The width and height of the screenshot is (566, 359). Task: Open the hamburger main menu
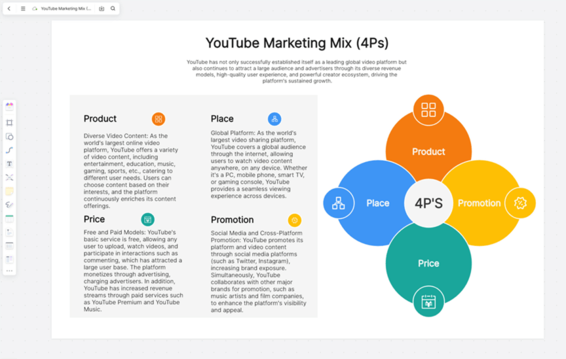click(23, 9)
